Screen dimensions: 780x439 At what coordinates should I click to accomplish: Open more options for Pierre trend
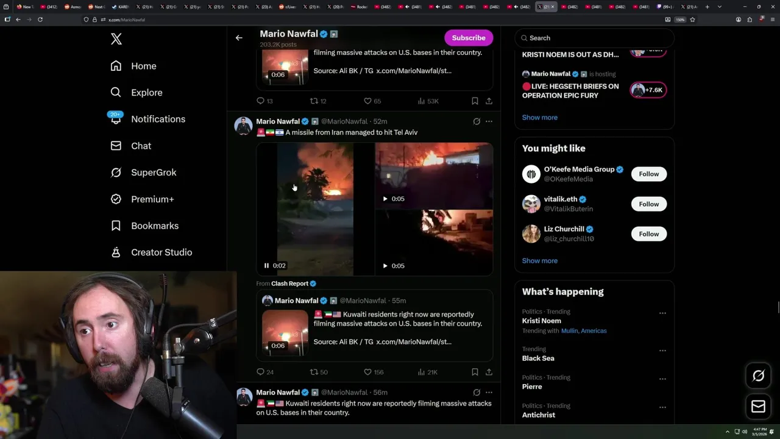click(662, 379)
